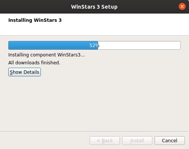Click the empty gray area below Show Details

click(x=94, y=103)
